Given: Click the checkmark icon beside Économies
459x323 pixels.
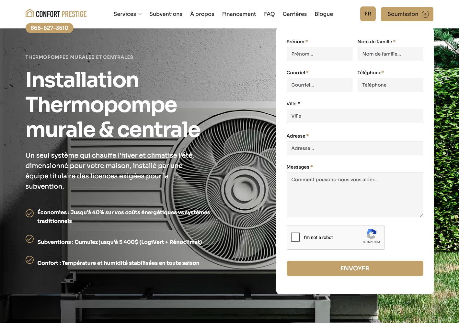Looking at the screenshot, I should coord(29,213).
